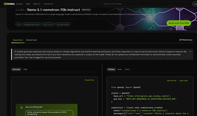Image resolution: width=197 pixels, height=116 pixels.
Task: Switch to the Experience tab
Action: coord(18,40)
